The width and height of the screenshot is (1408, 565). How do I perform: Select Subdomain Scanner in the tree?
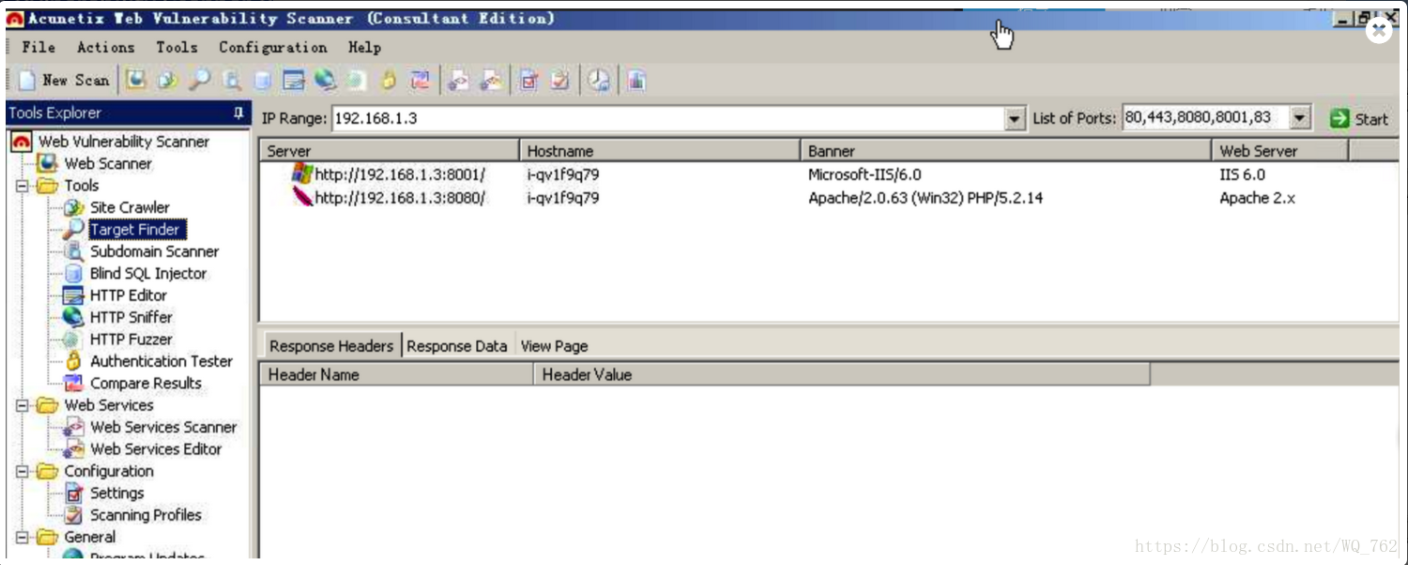154,252
